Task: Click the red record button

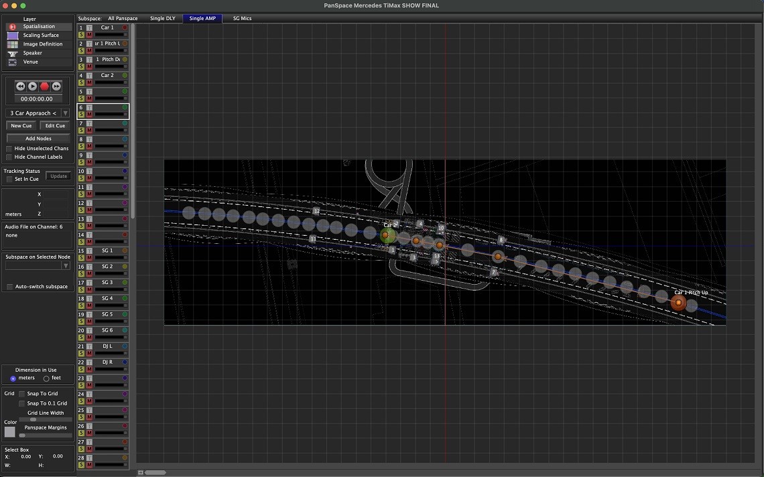Action: [44, 86]
